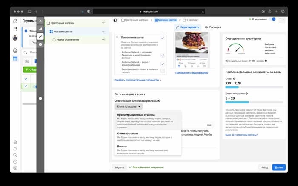The image size is (298, 186).
Task: Open the home icon in left sidebar
Action: (15, 21)
